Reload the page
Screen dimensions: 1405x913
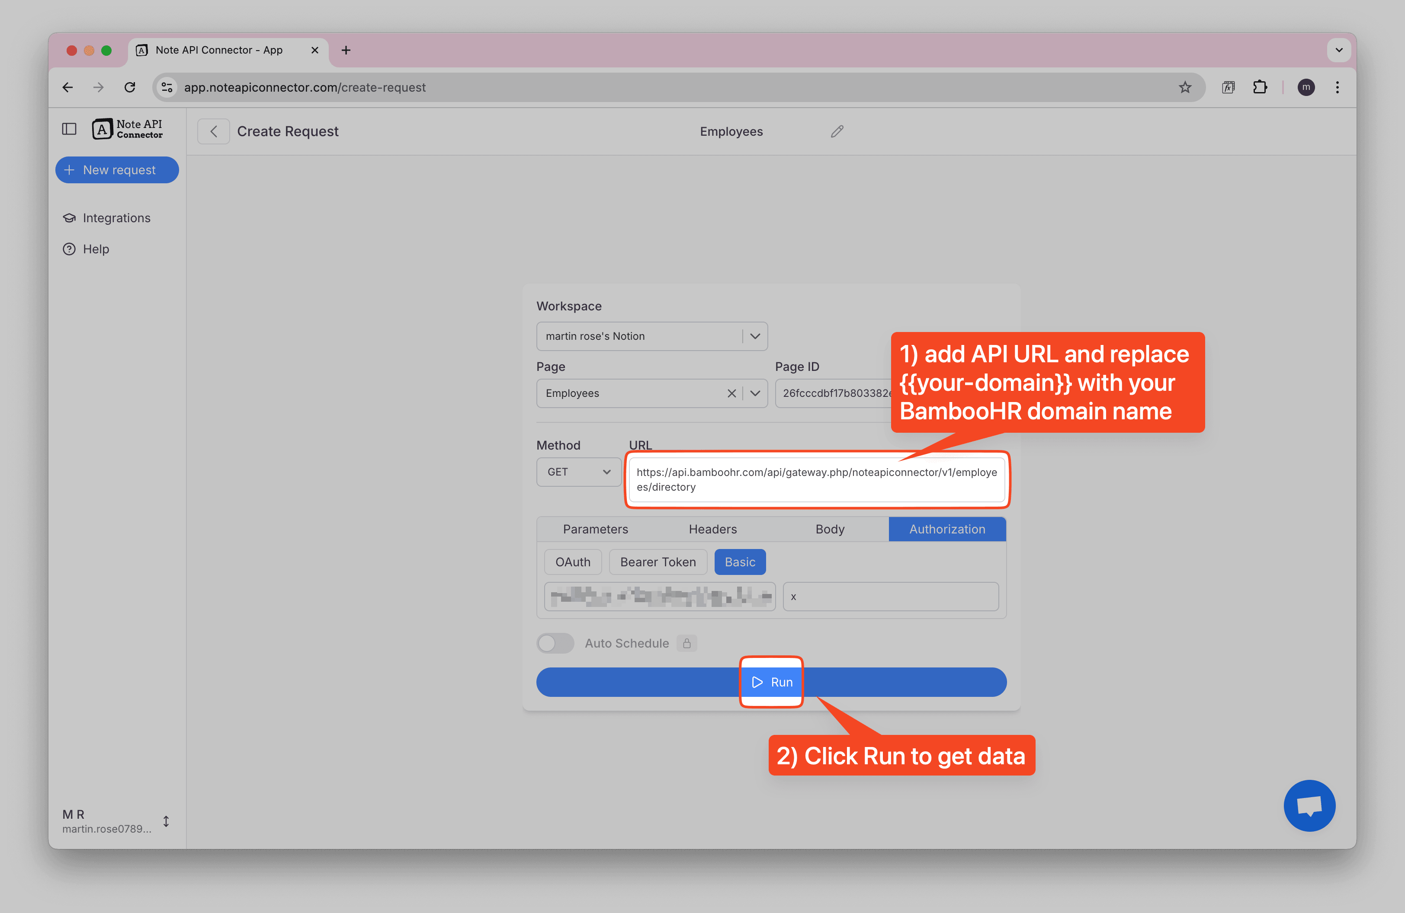(x=130, y=87)
